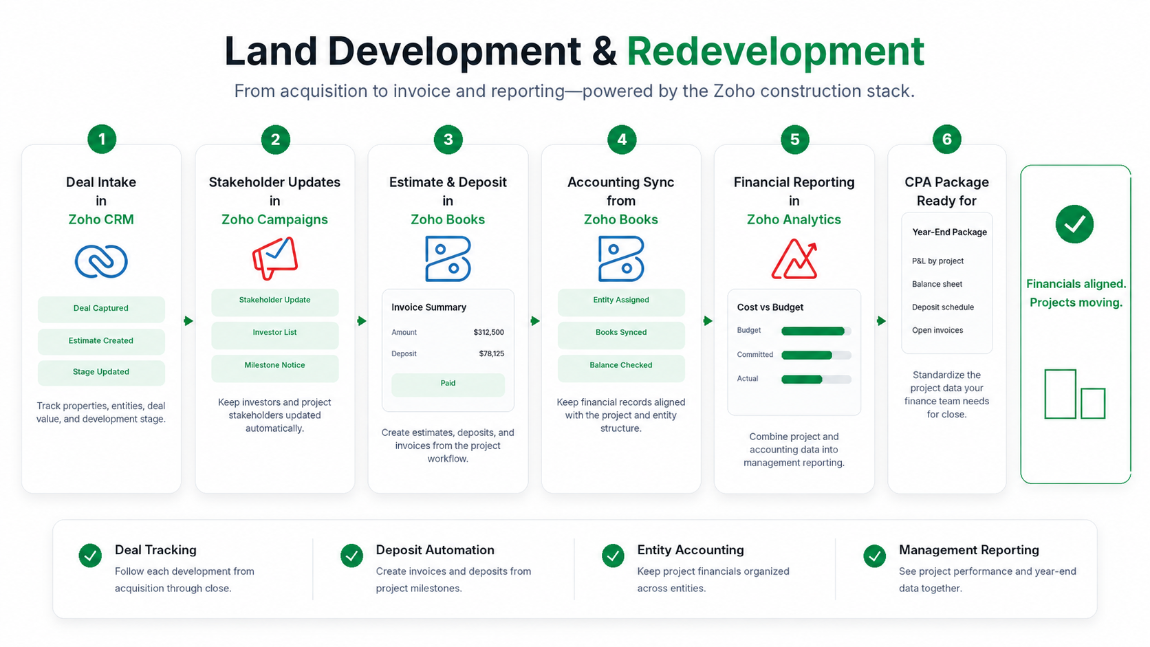Screen dimensions: 1150x647
Task: Select the Deposit schedule row
Action: pyautogui.click(x=943, y=307)
